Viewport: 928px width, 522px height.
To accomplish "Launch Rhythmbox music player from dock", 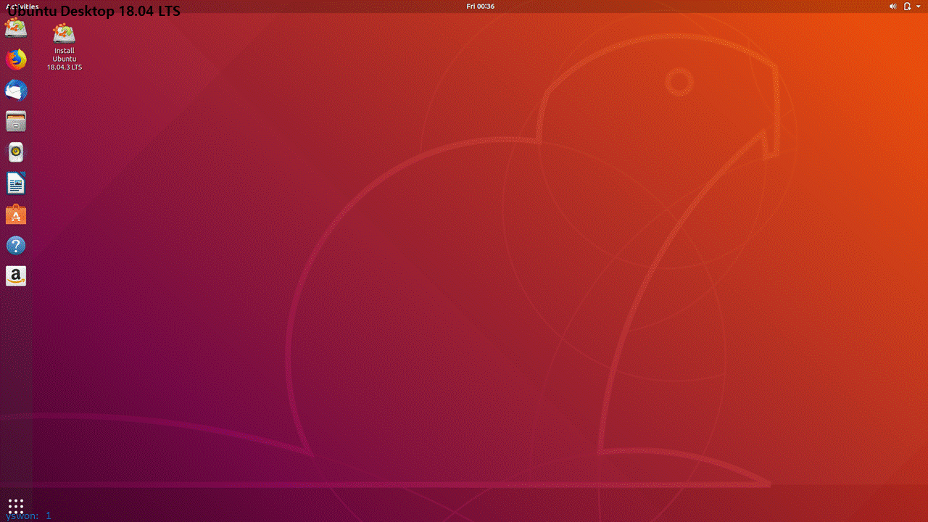I will tap(16, 152).
